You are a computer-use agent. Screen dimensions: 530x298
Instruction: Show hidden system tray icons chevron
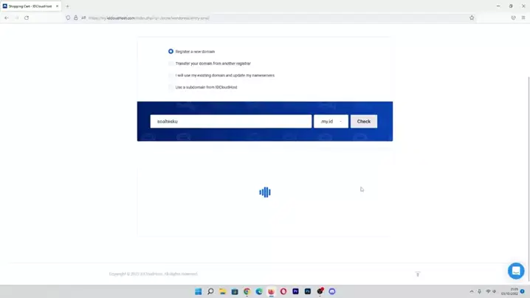pos(472,291)
